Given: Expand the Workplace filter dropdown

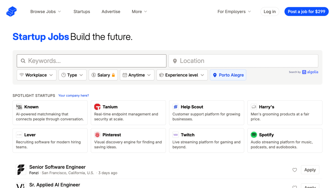Looking at the screenshot, I should [x=37, y=75].
